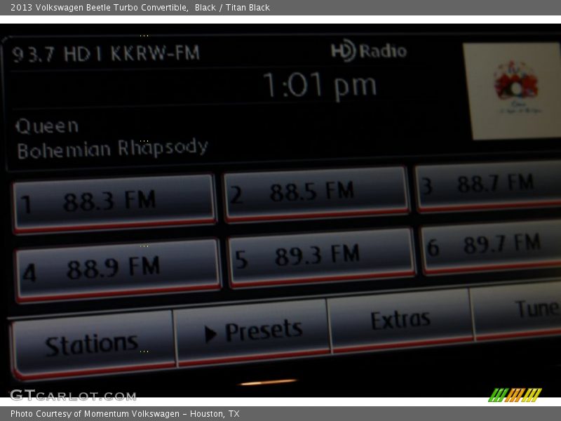This screenshot has height=421, width=561.
Task: Click the Momentum Volkswagen photo credit
Action: (x=125, y=414)
